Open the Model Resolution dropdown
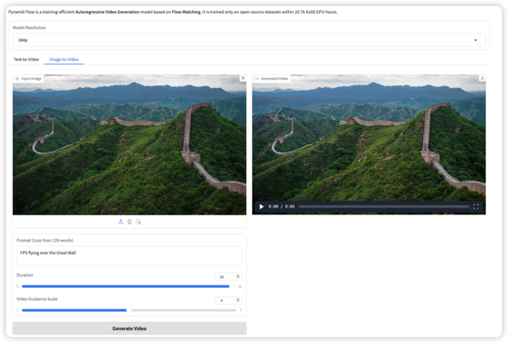The width and height of the screenshot is (508, 343). [x=246, y=40]
